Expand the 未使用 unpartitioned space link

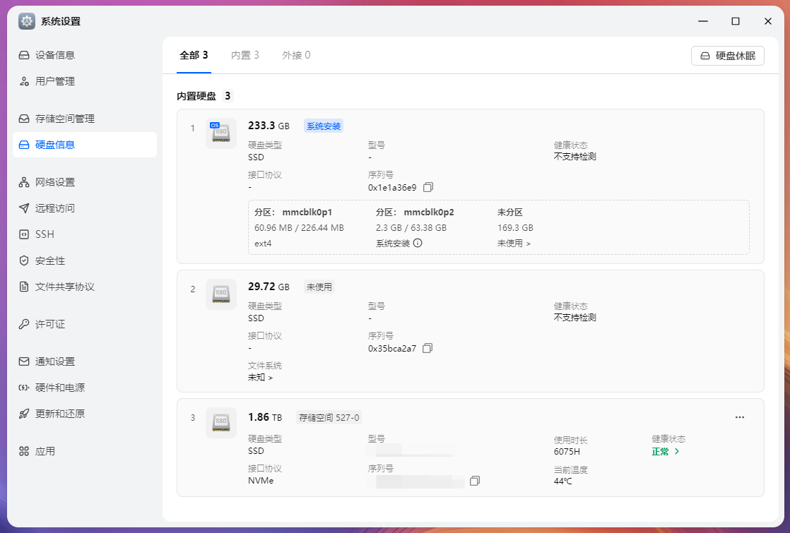[514, 244]
